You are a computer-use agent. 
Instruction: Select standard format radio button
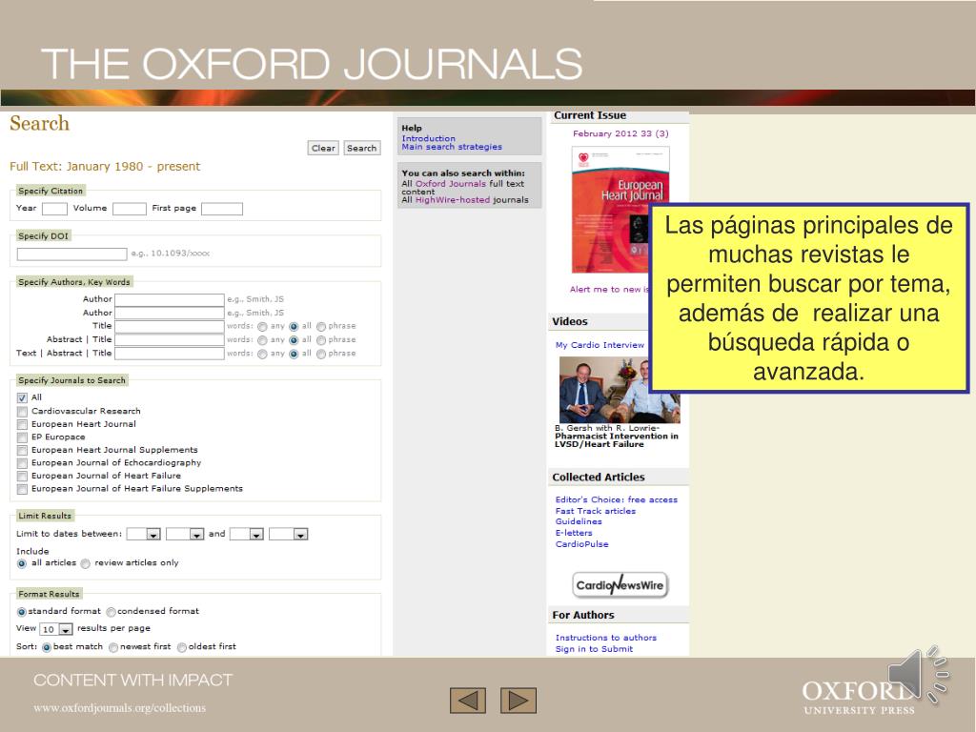point(22,612)
